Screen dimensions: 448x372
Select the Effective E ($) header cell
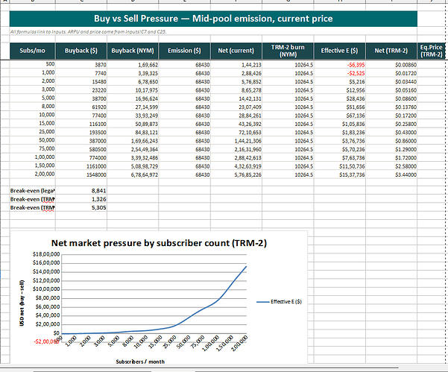click(339, 51)
